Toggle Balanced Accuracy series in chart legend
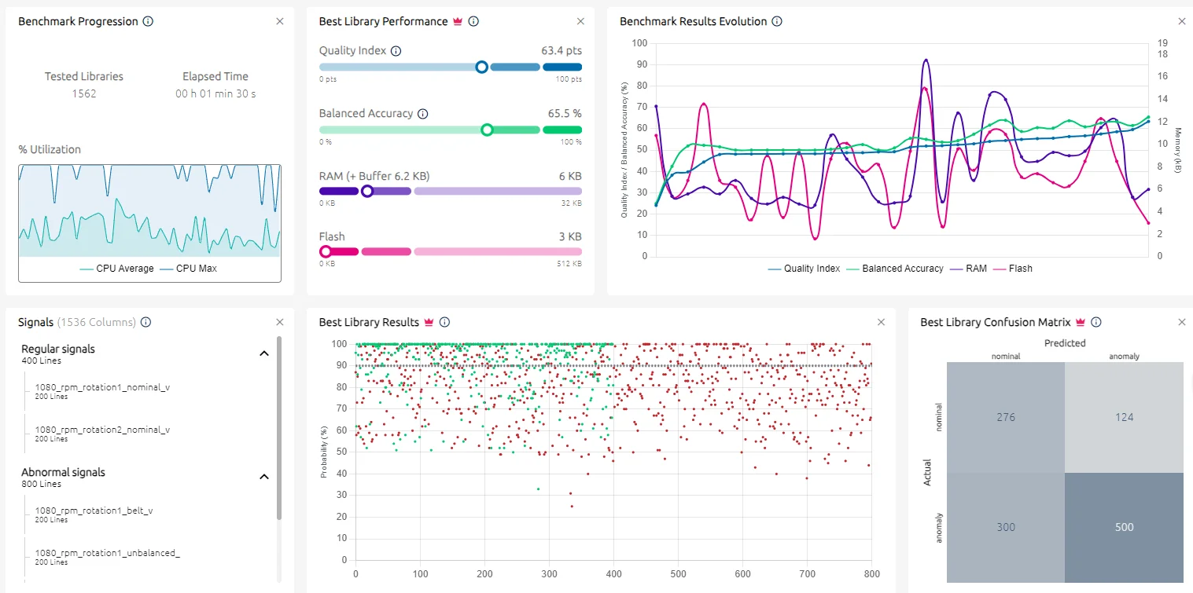1193x593 pixels. pyautogui.click(x=894, y=269)
